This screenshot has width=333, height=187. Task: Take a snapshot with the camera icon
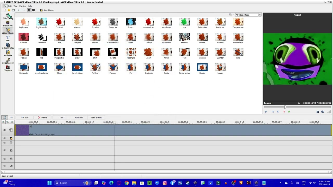pos(318,112)
